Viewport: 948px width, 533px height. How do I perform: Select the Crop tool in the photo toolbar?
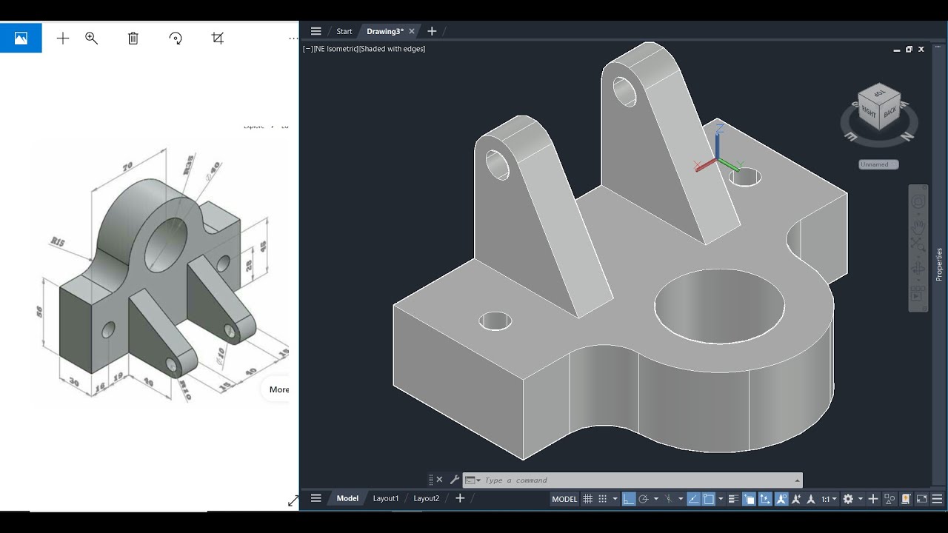tap(216, 38)
